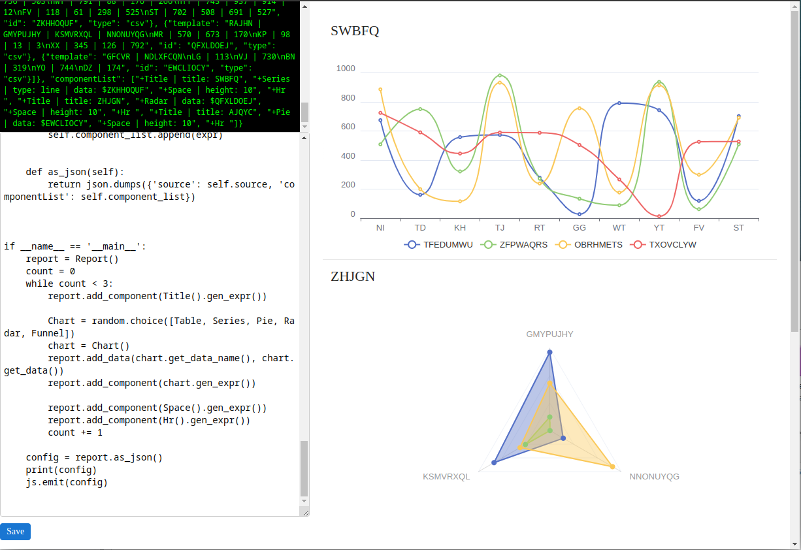
Task: Click the red data point at YT
Action: click(x=659, y=216)
